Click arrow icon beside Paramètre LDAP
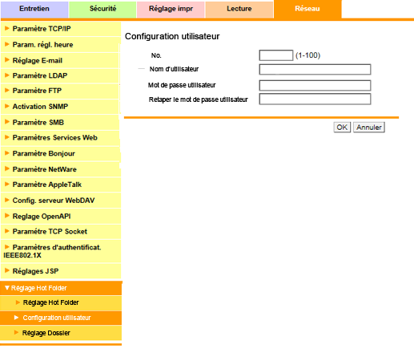Screen dimensions: 414x361 (x=7, y=75)
